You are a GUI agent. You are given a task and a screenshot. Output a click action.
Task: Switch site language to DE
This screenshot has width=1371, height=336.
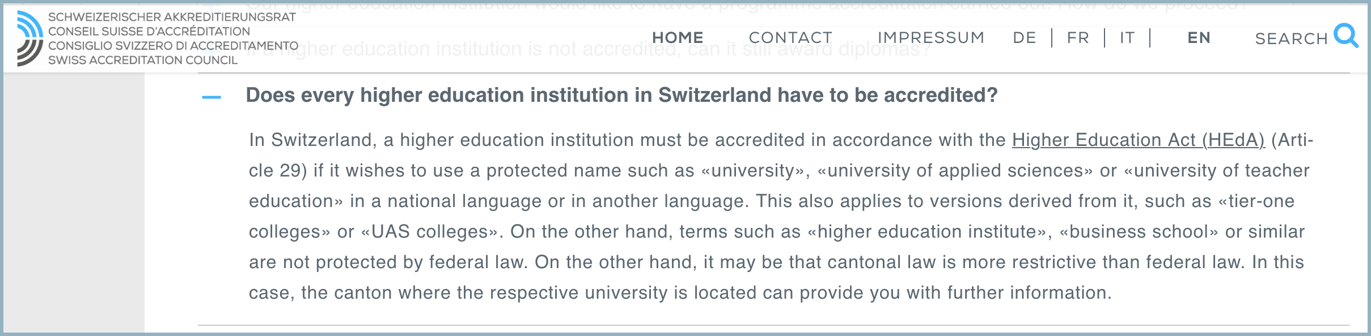(x=1024, y=38)
